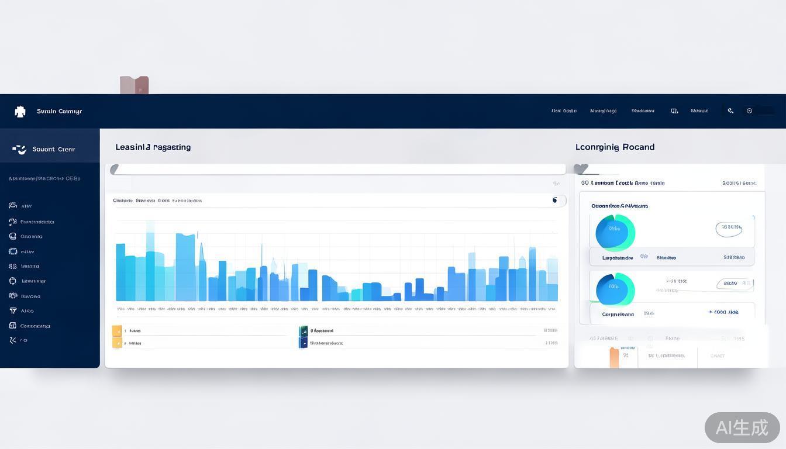The image size is (786, 449).
Task: Click the wide search bar above the bar chart
Action: tap(339, 170)
